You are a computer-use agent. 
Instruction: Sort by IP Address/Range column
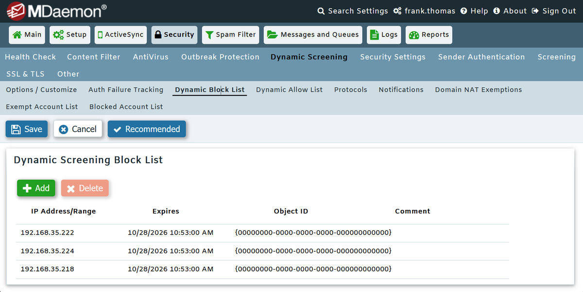click(64, 211)
